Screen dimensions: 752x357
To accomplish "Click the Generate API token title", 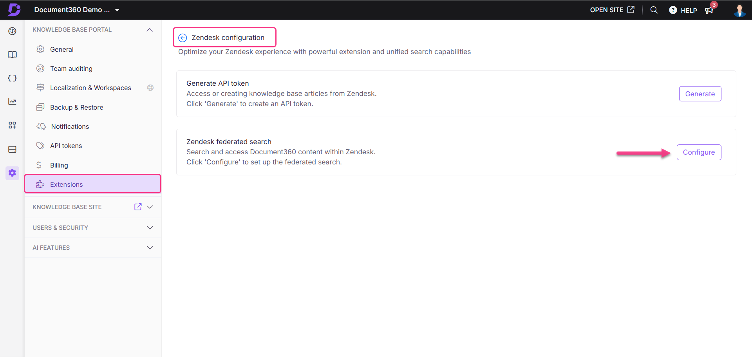I will [218, 83].
